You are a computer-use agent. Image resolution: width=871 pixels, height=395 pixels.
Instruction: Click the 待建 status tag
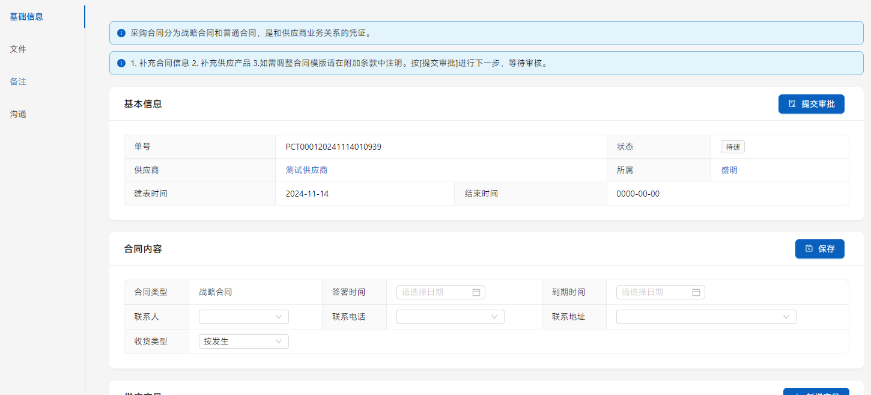732,147
